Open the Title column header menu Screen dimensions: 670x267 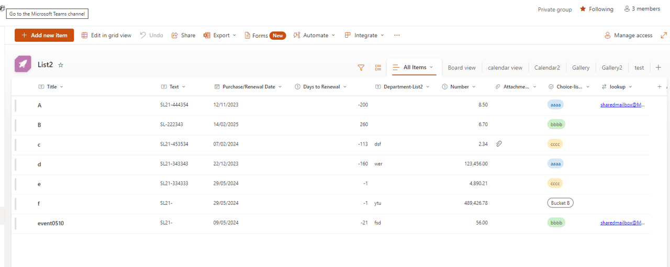click(51, 87)
